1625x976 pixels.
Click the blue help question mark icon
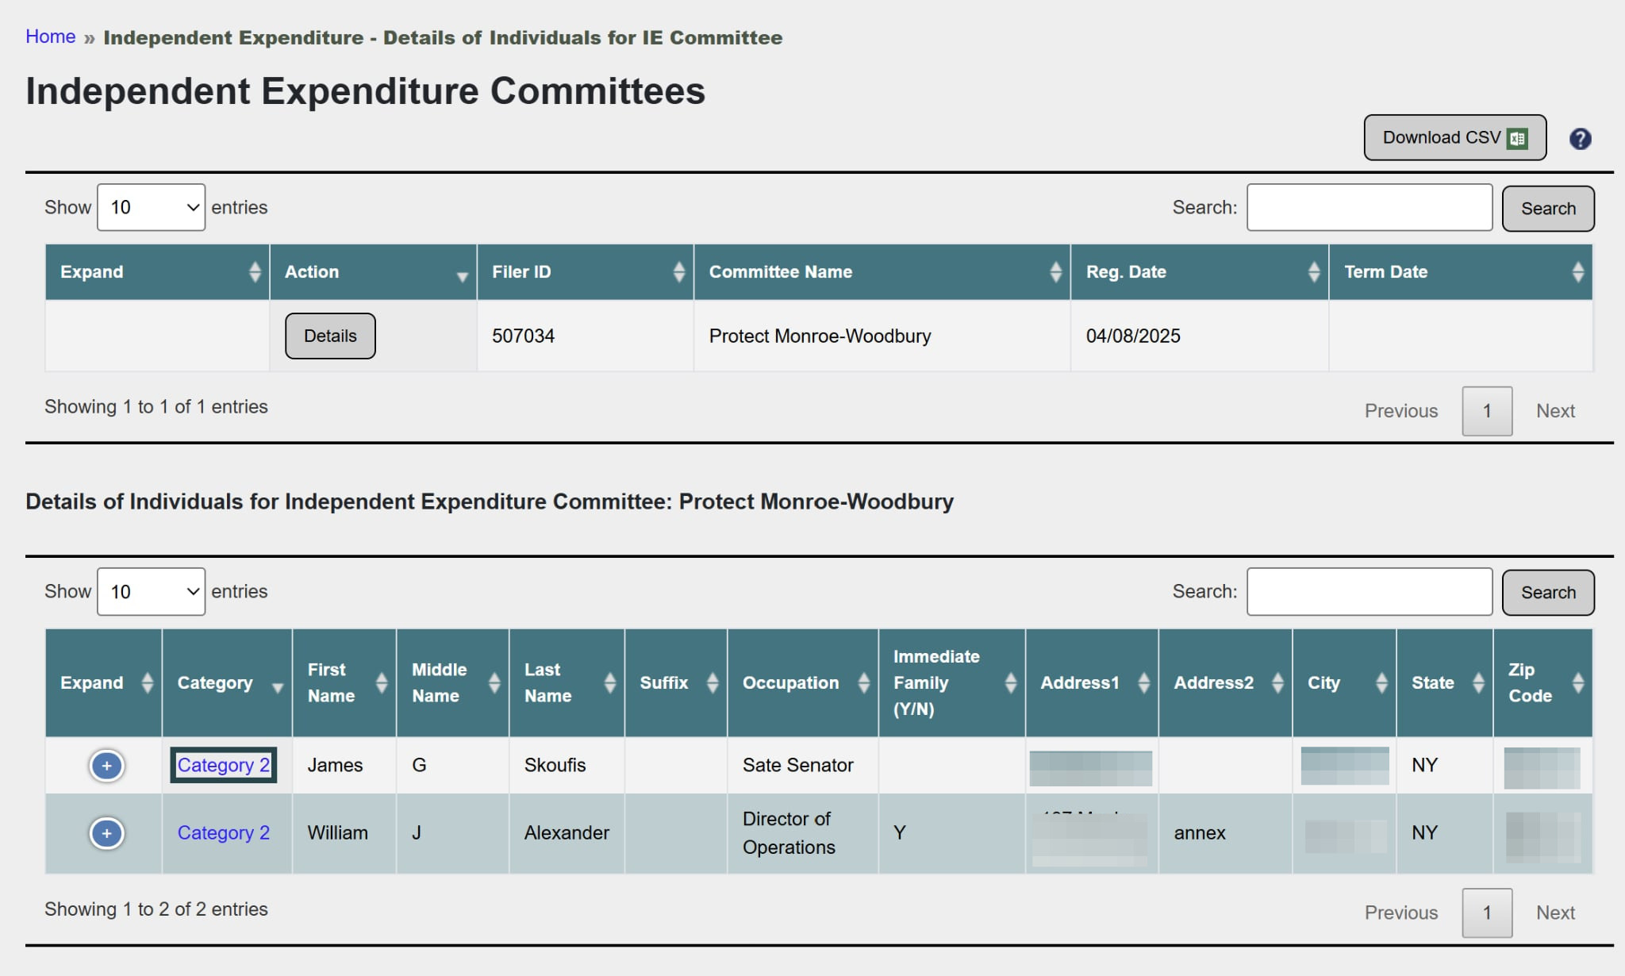click(1580, 139)
